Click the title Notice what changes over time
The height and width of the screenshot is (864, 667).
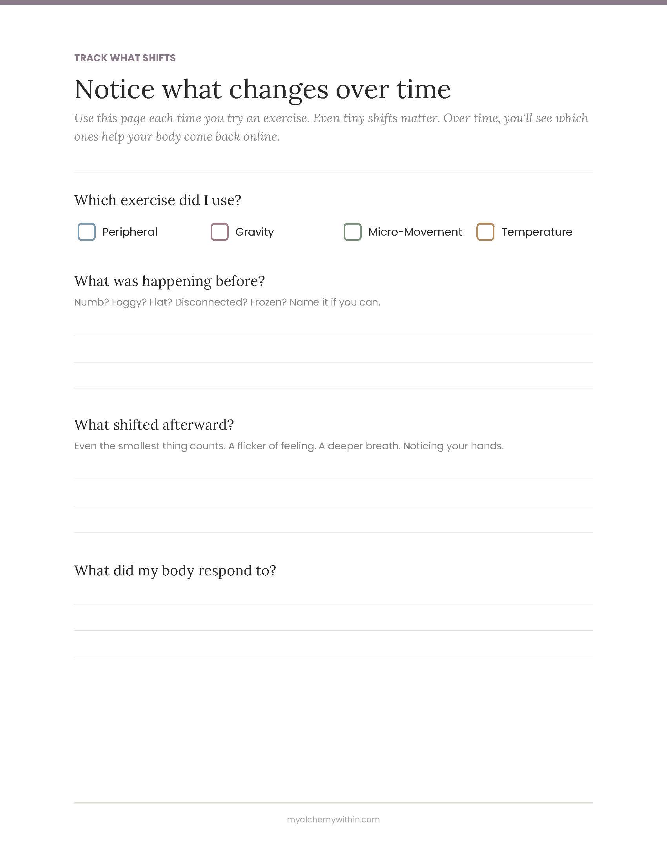(x=262, y=90)
